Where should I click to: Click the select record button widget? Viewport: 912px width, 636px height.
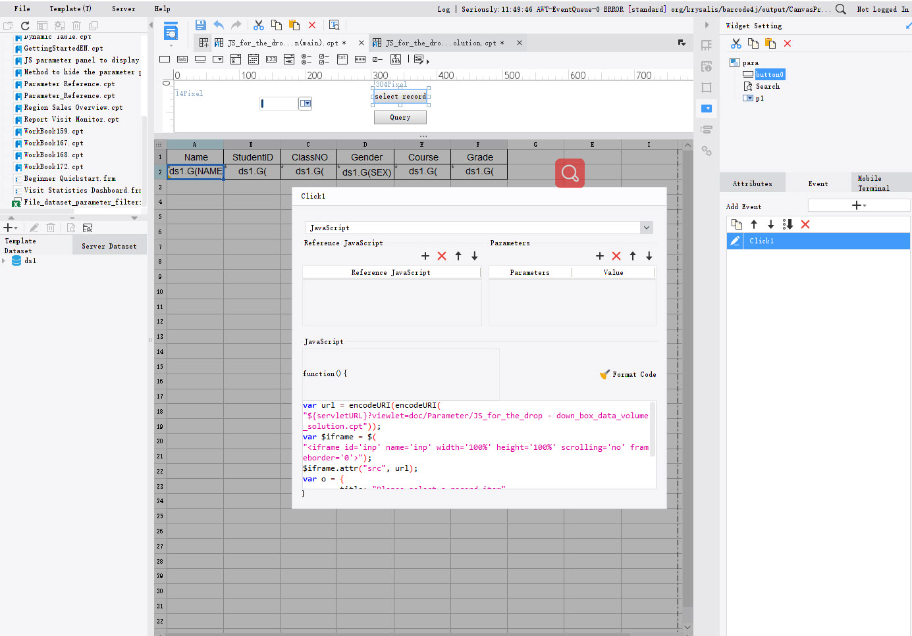pos(400,97)
